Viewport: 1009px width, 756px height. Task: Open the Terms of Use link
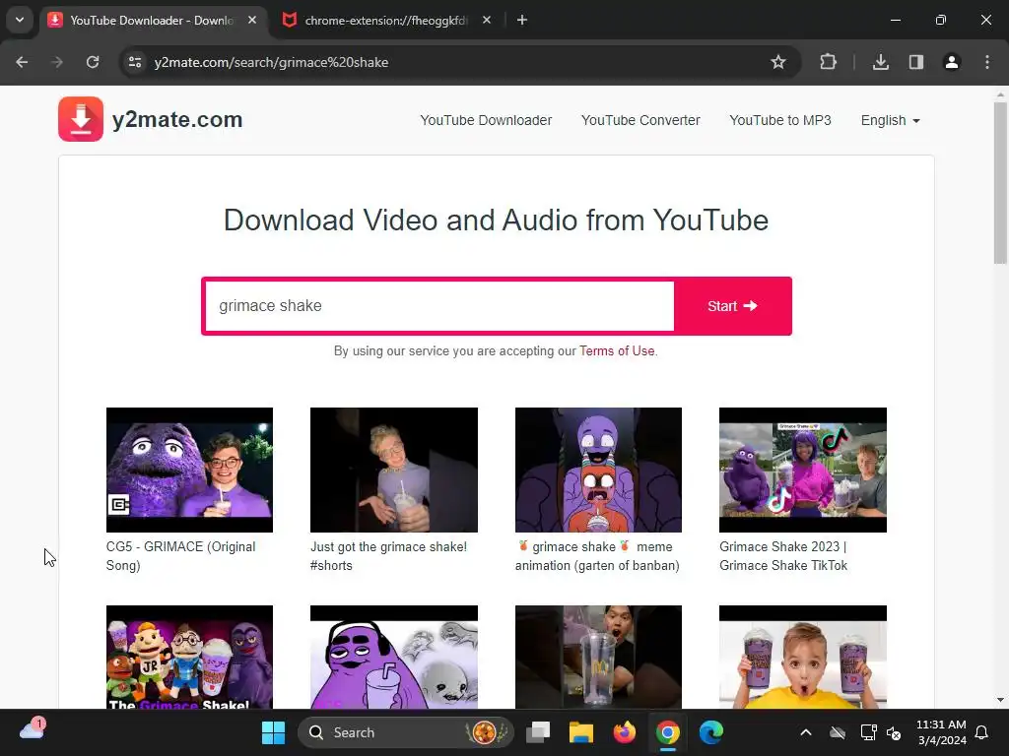tap(617, 351)
